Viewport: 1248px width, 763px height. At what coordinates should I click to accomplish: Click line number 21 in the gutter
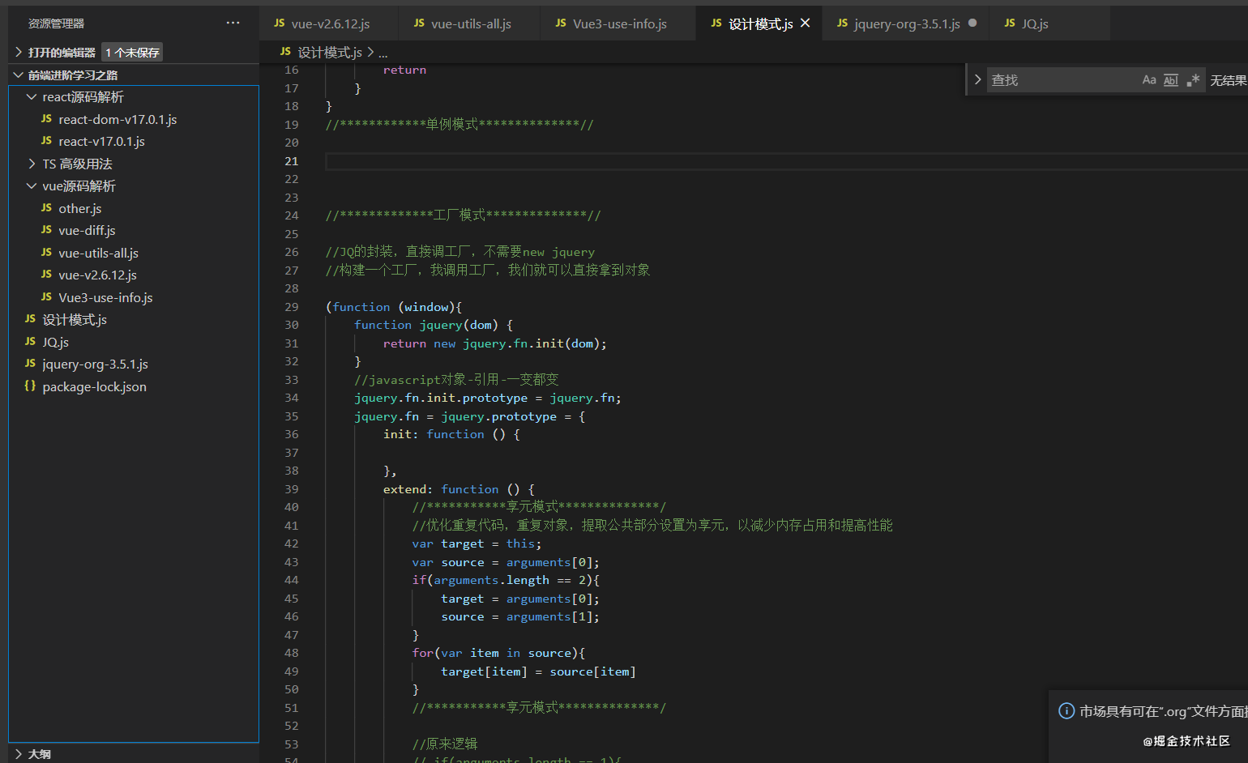tap(292, 161)
